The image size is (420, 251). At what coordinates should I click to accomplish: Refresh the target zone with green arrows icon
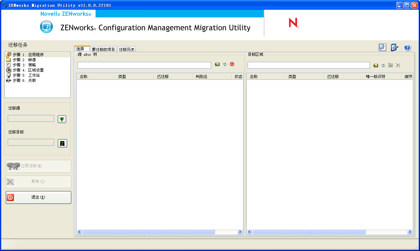[383, 65]
